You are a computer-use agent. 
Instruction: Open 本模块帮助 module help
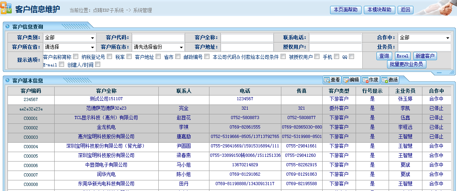[x=380, y=10]
